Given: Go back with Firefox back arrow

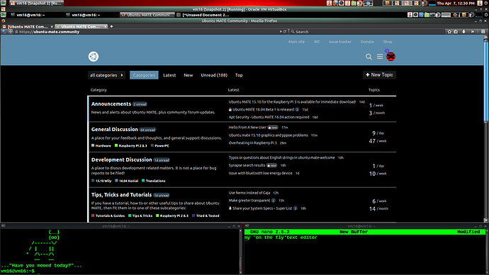Looking at the screenshot, I should pos(11,31).
